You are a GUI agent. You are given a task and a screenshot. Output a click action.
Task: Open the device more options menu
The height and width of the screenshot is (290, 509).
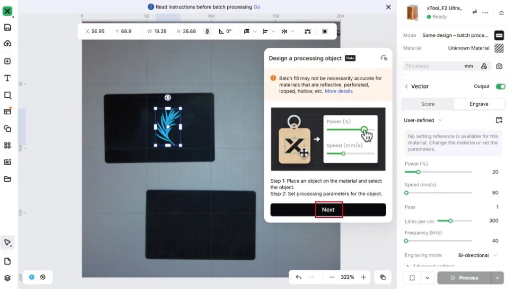pyautogui.click(x=485, y=12)
